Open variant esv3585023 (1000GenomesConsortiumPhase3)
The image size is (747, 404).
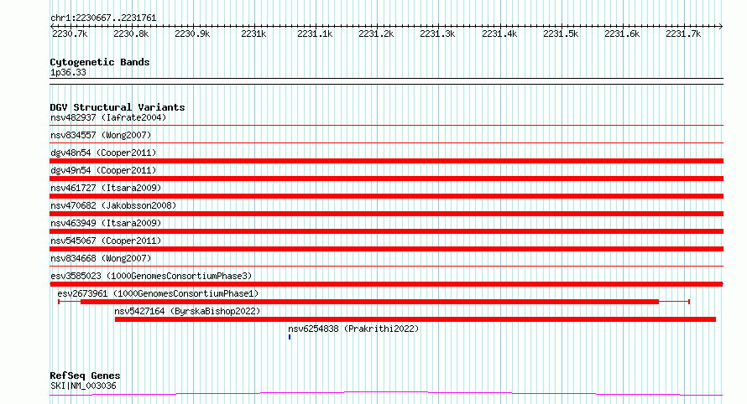pos(151,276)
